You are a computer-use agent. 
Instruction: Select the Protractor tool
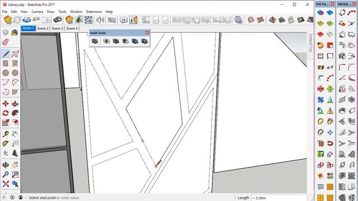6,144
